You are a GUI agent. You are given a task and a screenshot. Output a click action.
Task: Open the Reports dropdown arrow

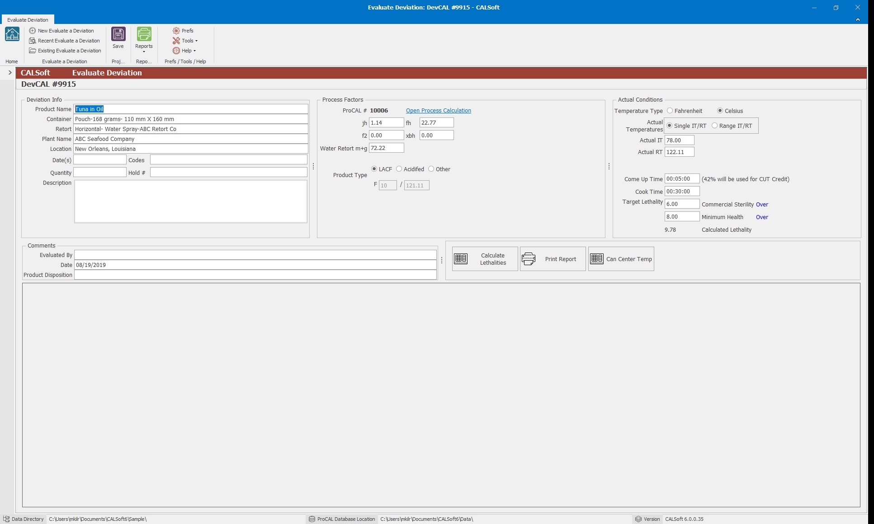(x=144, y=51)
